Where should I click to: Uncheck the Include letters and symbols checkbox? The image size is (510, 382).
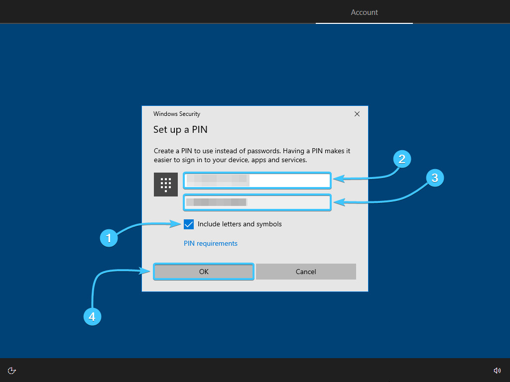(x=189, y=224)
